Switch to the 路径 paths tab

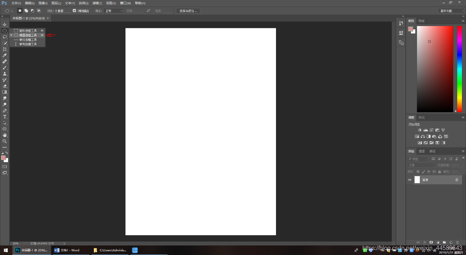click(x=432, y=151)
